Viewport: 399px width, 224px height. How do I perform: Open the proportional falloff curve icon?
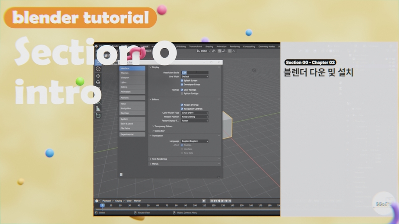tap(234, 51)
